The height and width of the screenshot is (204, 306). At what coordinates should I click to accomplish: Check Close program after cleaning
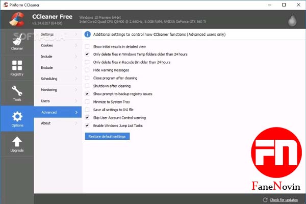[x=87, y=78]
